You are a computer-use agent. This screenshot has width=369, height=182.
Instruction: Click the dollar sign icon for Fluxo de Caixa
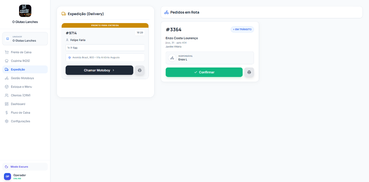pyautogui.click(x=7, y=113)
